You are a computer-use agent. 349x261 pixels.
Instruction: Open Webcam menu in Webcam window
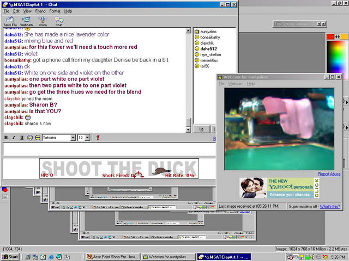[x=236, y=84]
